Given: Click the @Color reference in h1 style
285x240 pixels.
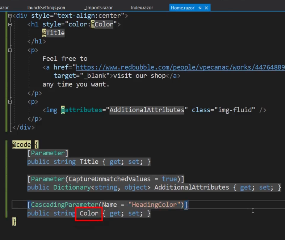Looking at the screenshot, I should [x=102, y=24].
